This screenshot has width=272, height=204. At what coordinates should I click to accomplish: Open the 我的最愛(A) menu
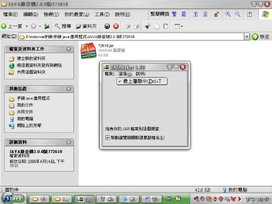[77, 14]
